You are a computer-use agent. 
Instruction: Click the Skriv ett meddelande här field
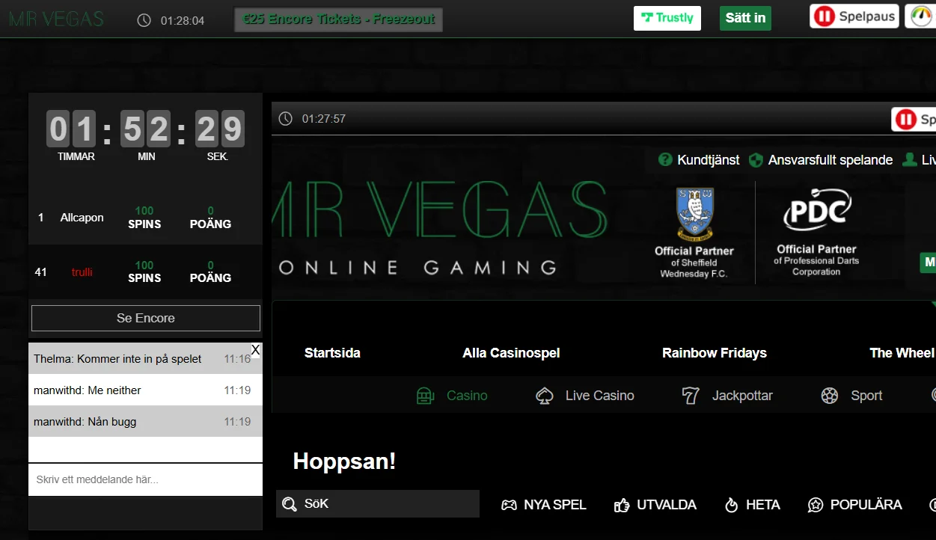[145, 479]
